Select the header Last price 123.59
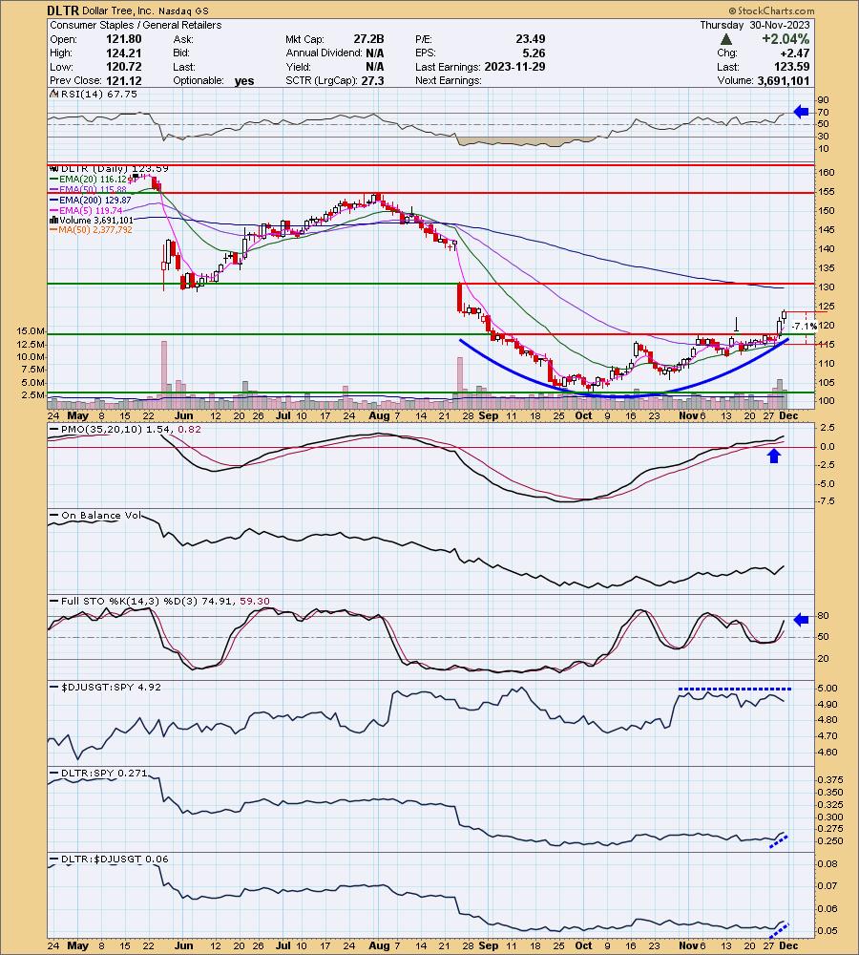Image resolution: width=859 pixels, height=955 pixels. coord(791,67)
